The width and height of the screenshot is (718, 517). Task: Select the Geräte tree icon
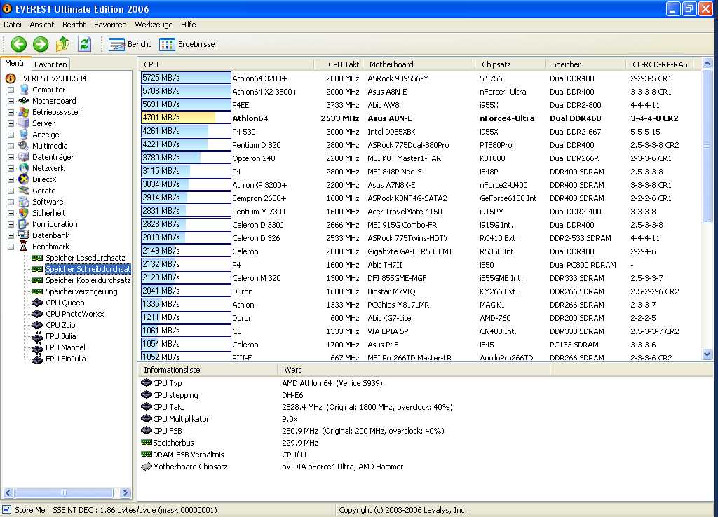click(24, 191)
